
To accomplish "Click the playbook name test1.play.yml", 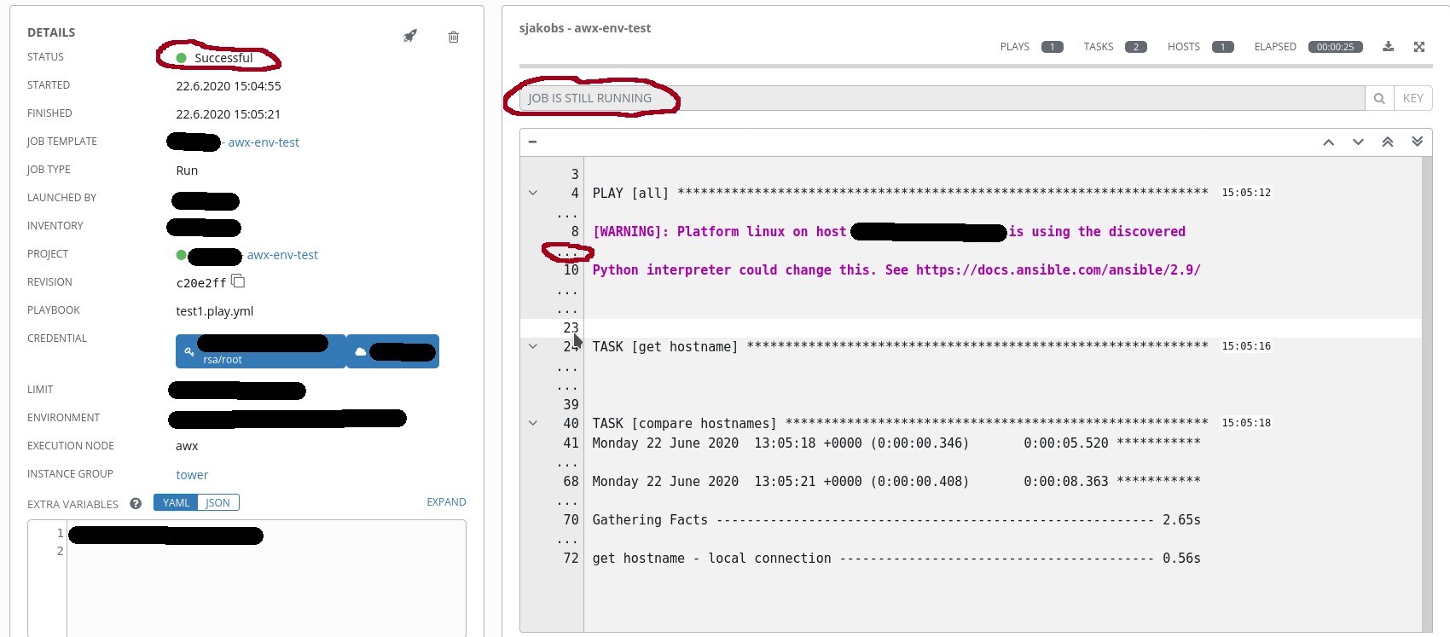I will 215,311.
